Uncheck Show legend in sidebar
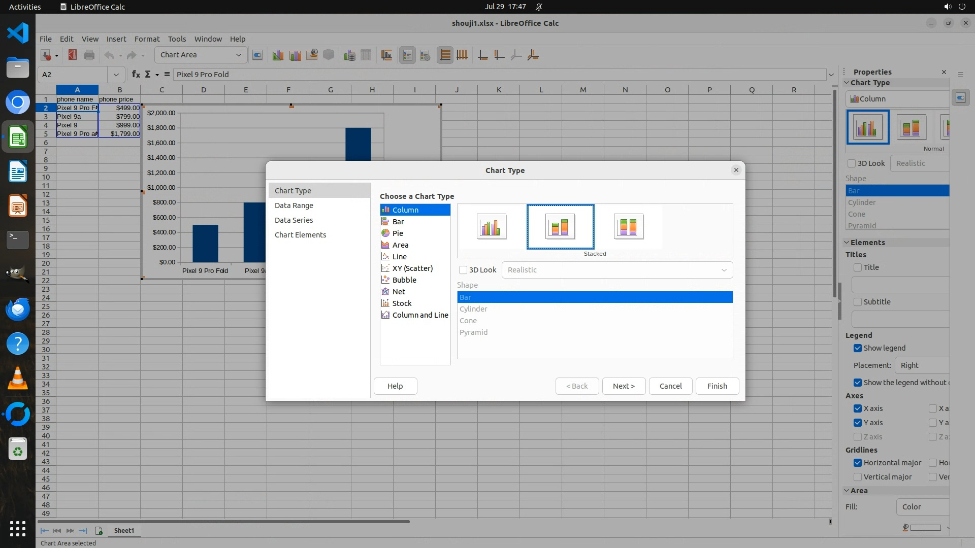The height and width of the screenshot is (548, 975). [858, 348]
